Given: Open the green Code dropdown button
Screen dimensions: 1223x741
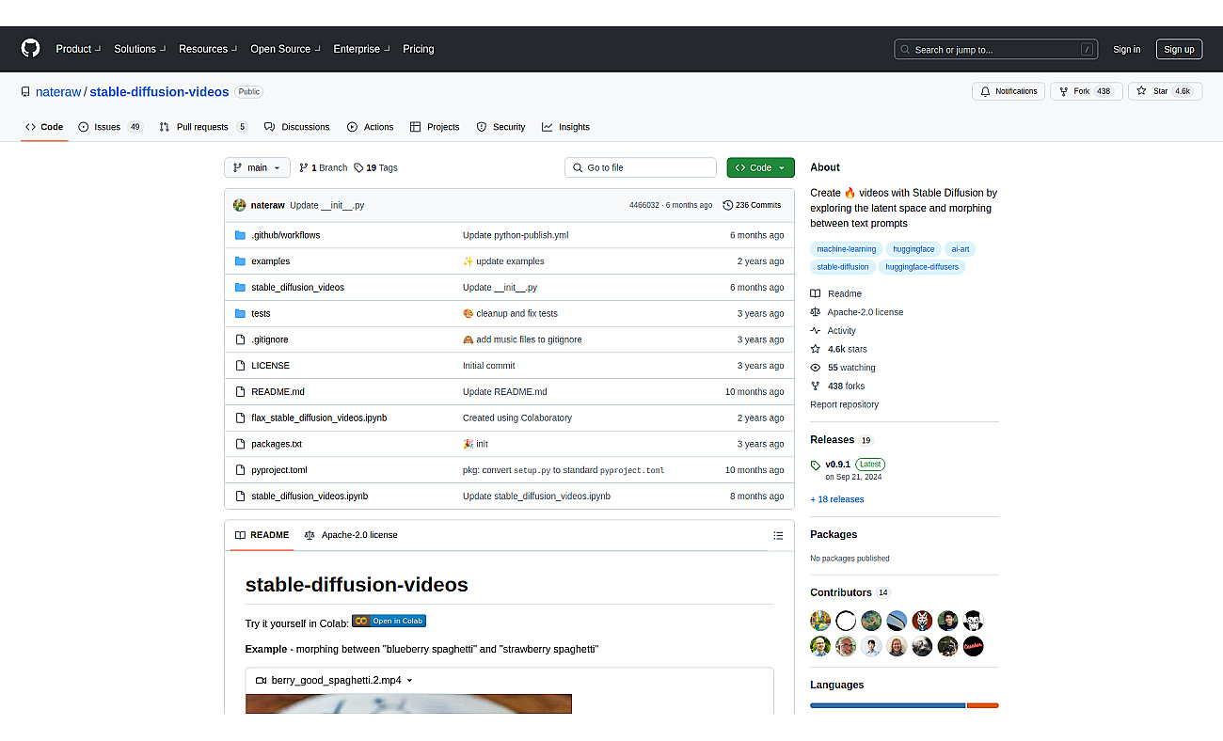Looking at the screenshot, I should [x=760, y=167].
